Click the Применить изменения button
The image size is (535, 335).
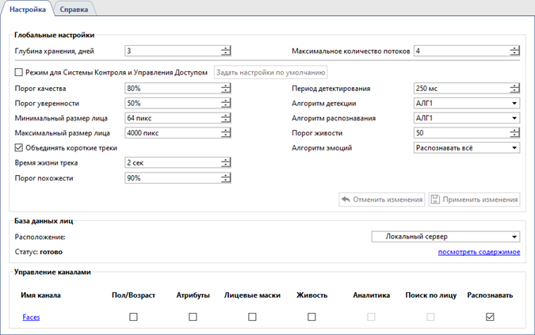[x=474, y=200]
